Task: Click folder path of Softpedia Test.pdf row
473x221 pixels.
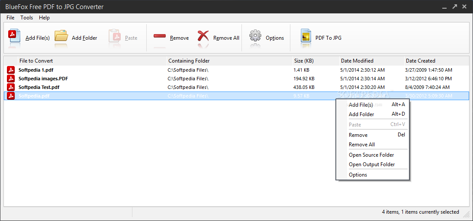Action: point(188,87)
